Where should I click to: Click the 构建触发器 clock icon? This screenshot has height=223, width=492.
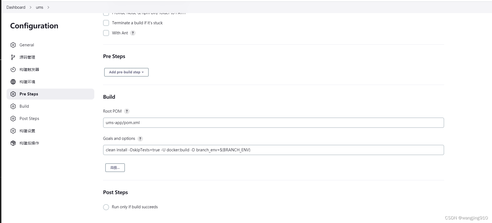click(x=13, y=70)
